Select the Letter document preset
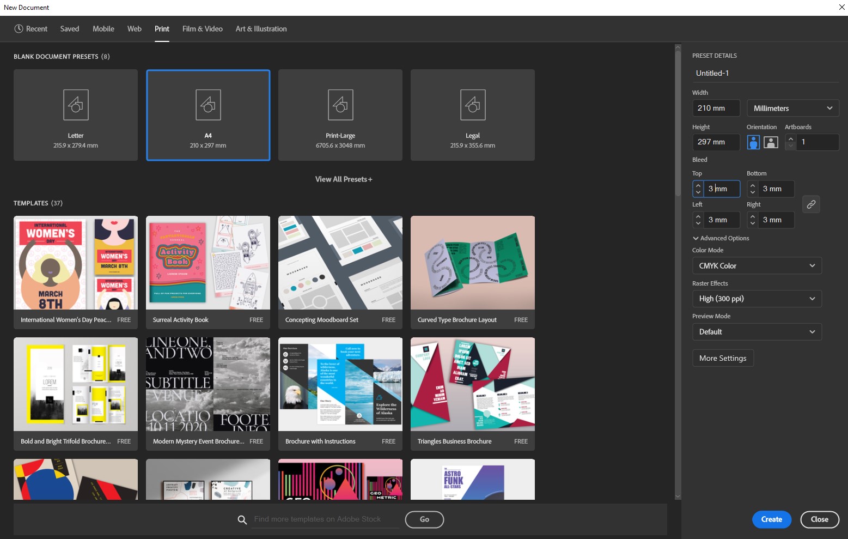The width and height of the screenshot is (848, 539). [x=75, y=114]
